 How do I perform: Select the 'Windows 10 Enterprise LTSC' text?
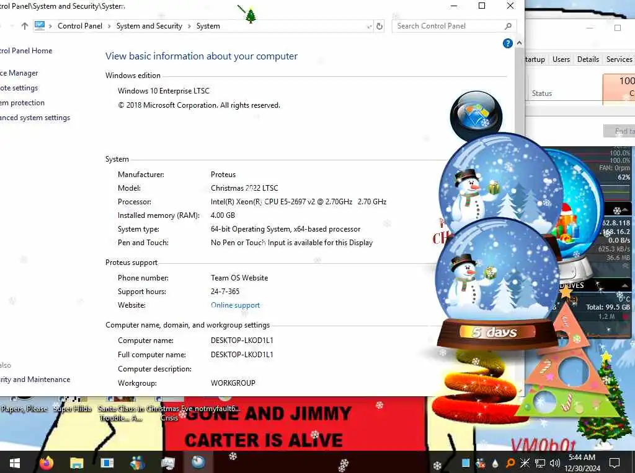164,91
